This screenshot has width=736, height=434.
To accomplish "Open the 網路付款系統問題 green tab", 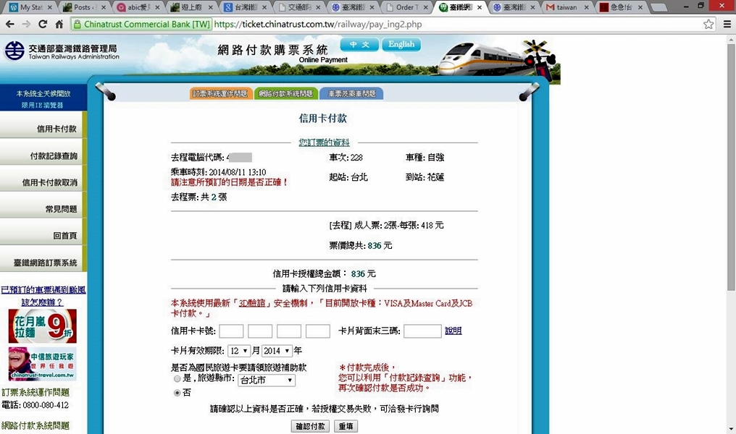I will [285, 94].
